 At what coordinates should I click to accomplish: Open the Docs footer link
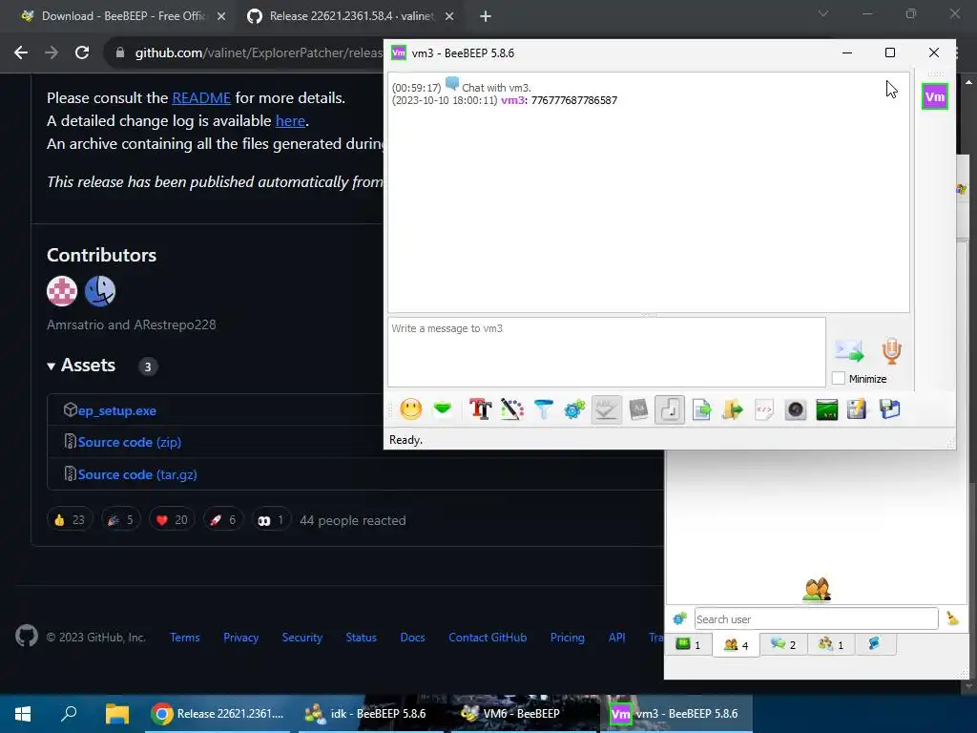point(412,637)
